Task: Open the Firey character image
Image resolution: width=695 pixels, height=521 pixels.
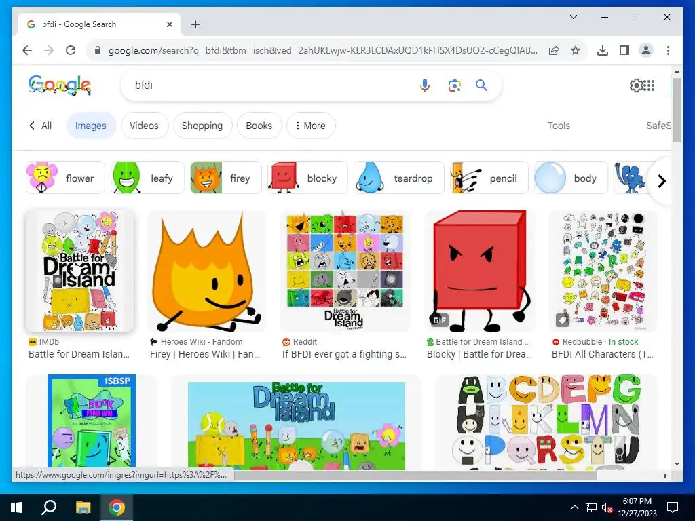Action: [x=206, y=271]
